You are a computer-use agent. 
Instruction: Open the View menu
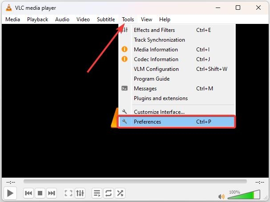point(146,19)
